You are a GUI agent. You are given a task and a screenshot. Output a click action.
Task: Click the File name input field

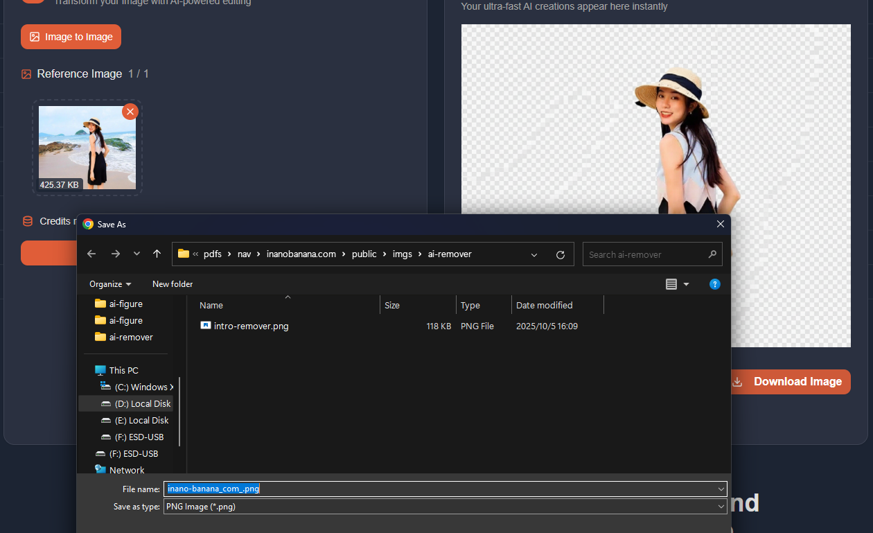[x=443, y=489]
